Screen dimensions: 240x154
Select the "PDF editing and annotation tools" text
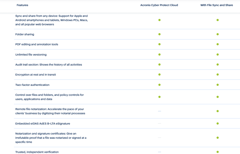pyautogui.click(x=37, y=44)
